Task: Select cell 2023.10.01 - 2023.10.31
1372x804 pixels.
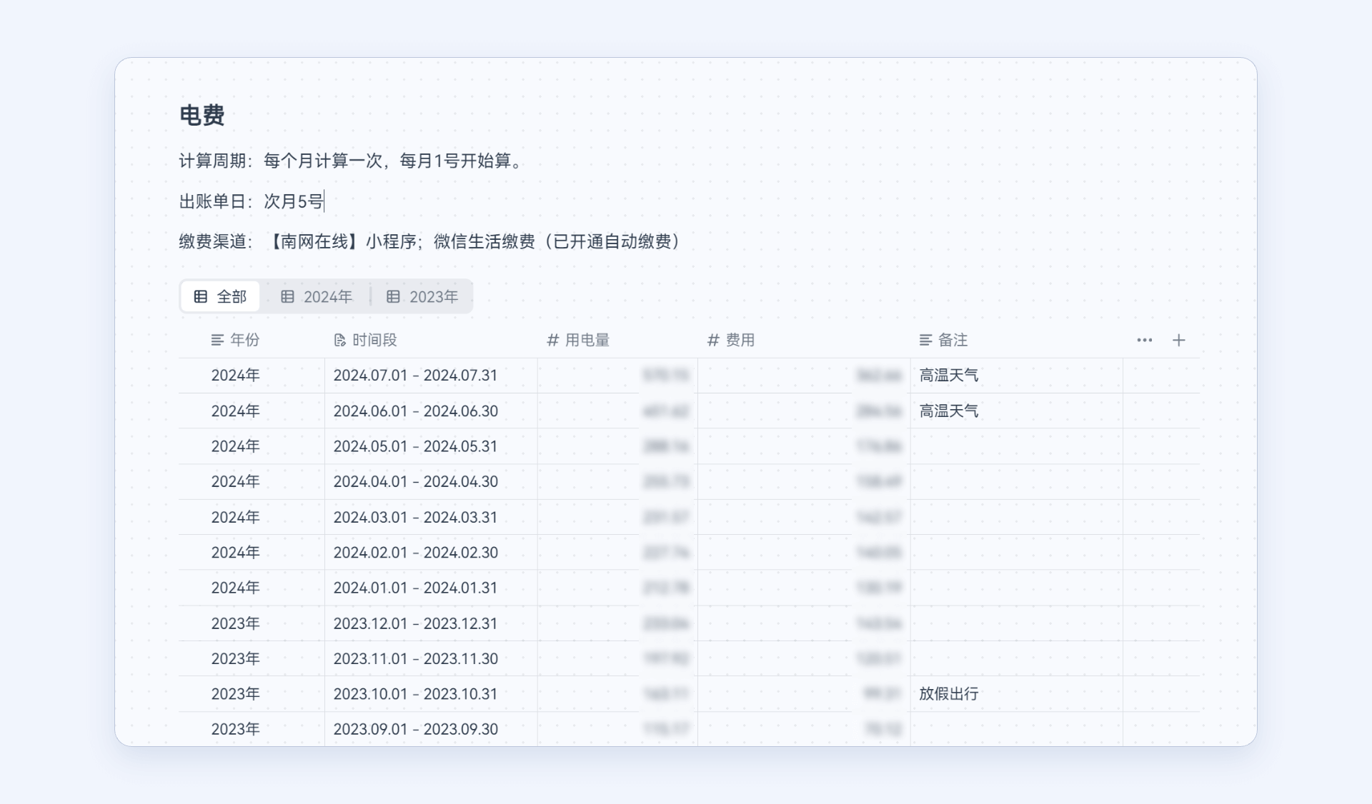Action: point(431,694)
